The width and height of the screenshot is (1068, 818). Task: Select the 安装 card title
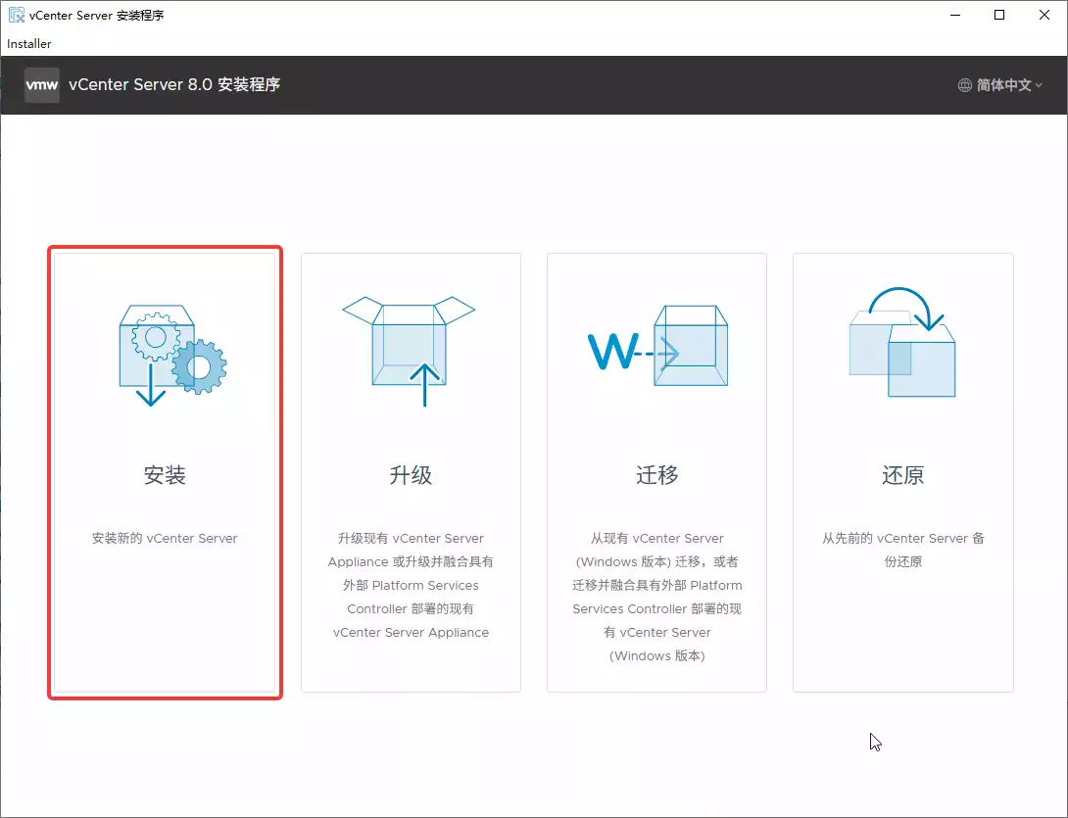pos(165,475)
